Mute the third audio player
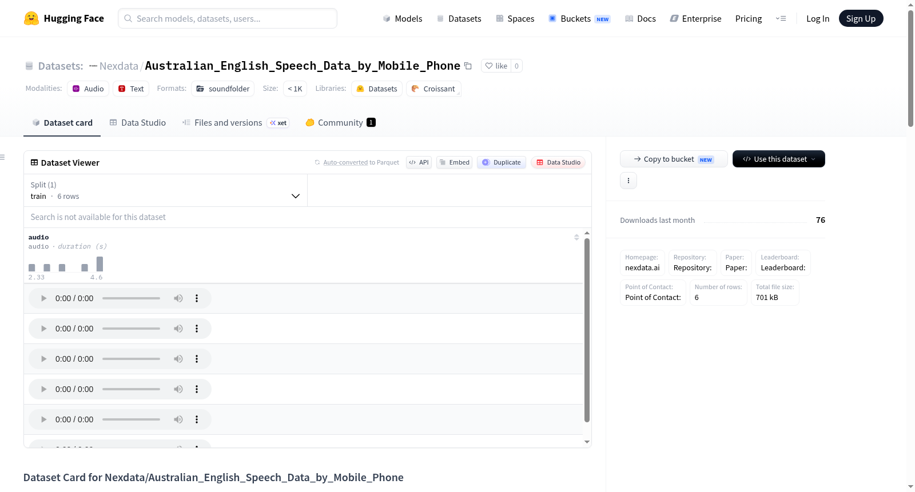 click(178, 359)
